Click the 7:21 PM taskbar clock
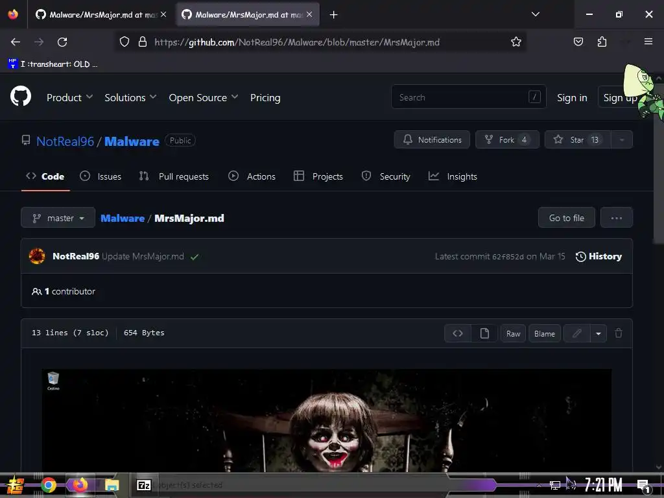664x498 pixels. [x=604, y=485]
